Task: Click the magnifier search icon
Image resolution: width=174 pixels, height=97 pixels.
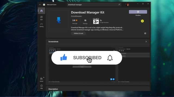Action: (x=119, y=5)
